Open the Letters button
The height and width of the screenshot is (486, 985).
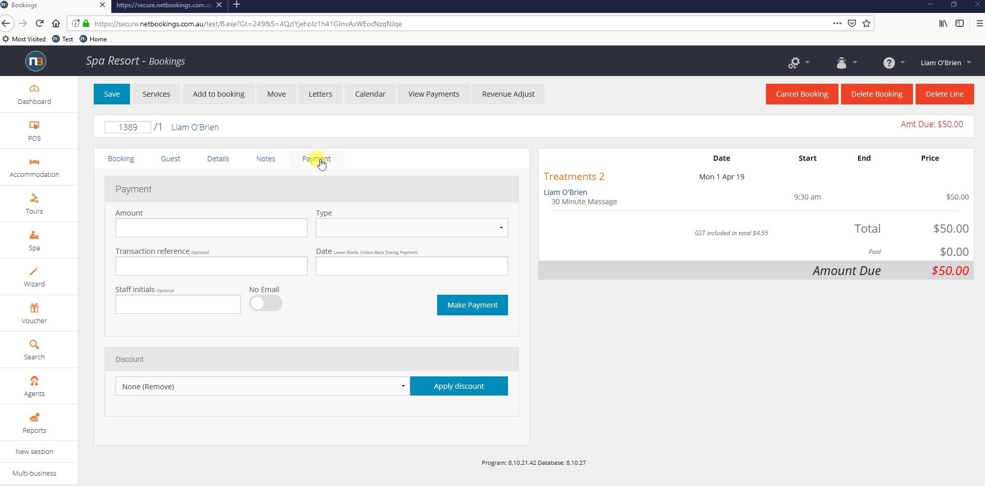321,94
